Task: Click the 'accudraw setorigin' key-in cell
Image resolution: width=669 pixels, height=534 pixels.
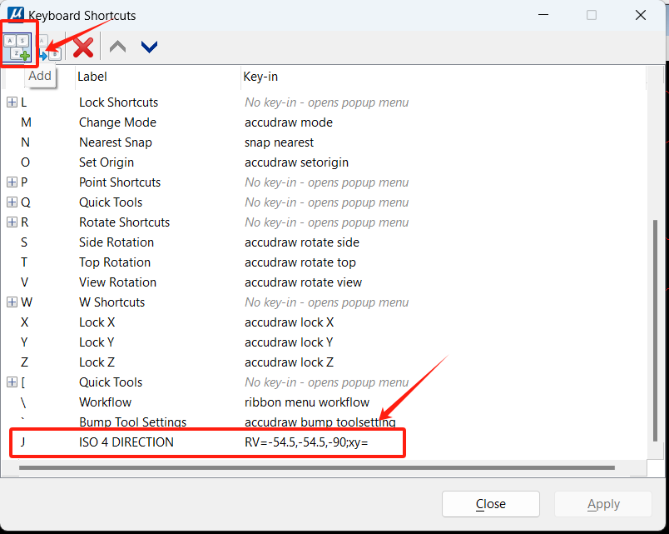Action: click(296, 162)
